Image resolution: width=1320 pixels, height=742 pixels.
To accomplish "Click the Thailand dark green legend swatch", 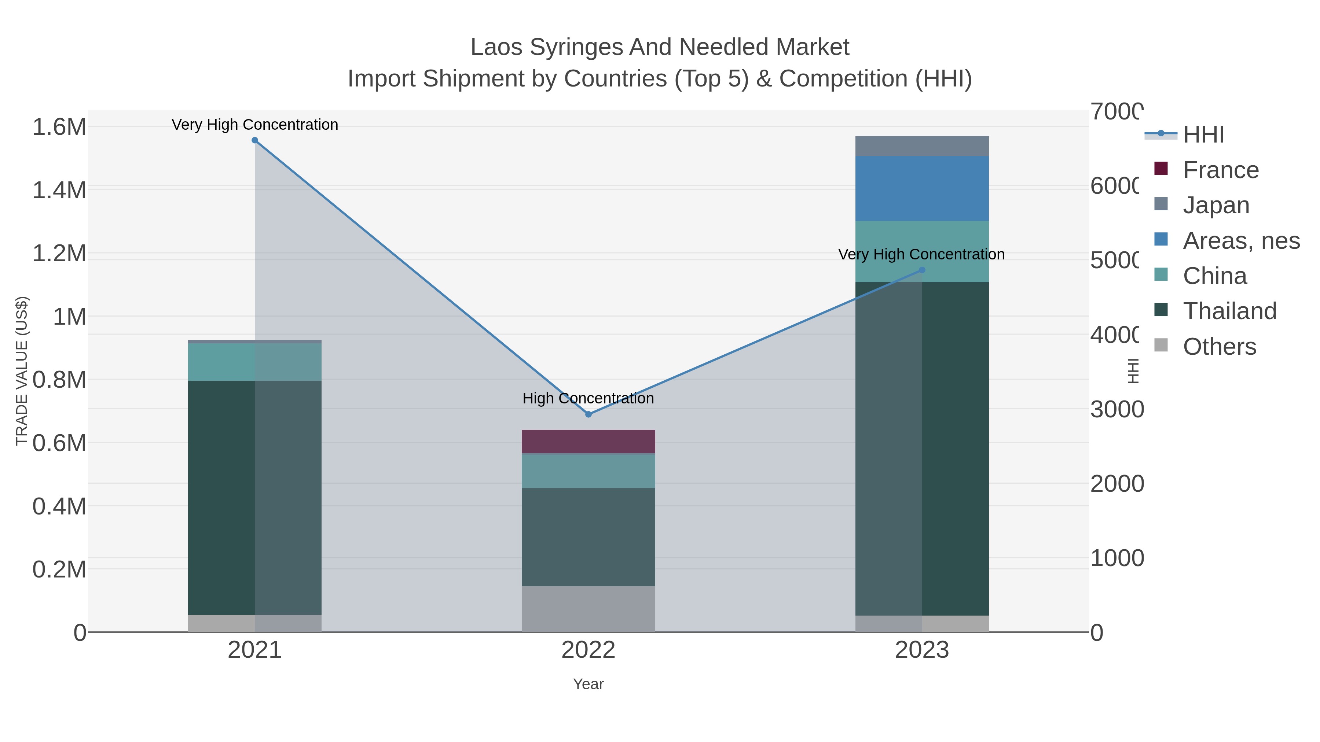I will (x=1161, y=310).
